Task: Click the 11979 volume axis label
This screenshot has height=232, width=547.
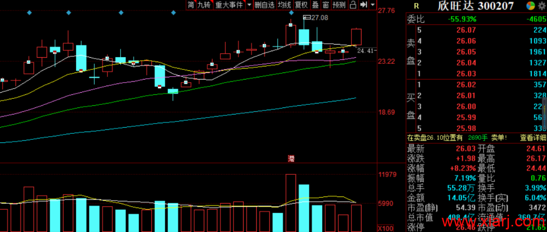Action: pos(387,174)
